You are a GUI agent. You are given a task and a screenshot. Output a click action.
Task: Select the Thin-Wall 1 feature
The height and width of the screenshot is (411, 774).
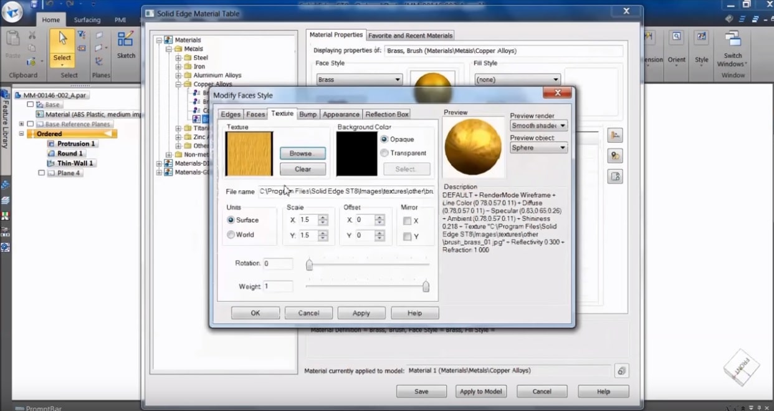tap(70, 163)
